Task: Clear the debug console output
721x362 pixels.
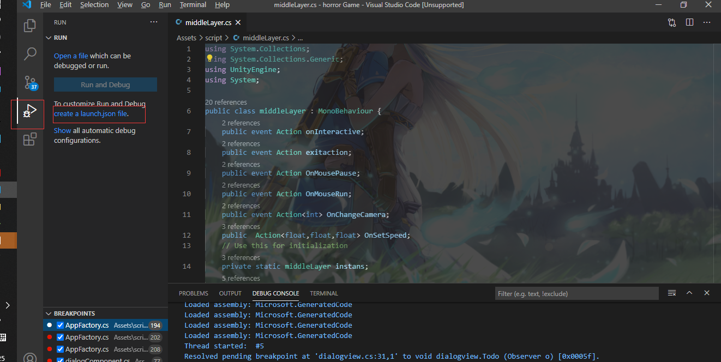Action: coord(672,293)
